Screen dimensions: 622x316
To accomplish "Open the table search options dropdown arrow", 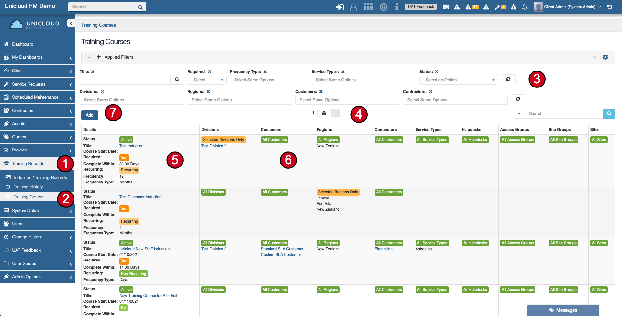I will (x=519, y=114).
